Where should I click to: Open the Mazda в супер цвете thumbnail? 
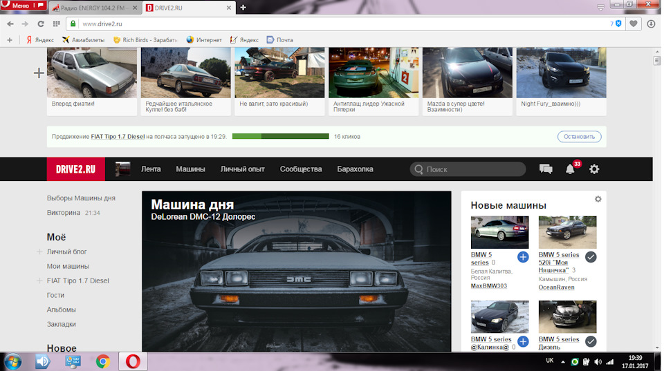click(468, 73)
